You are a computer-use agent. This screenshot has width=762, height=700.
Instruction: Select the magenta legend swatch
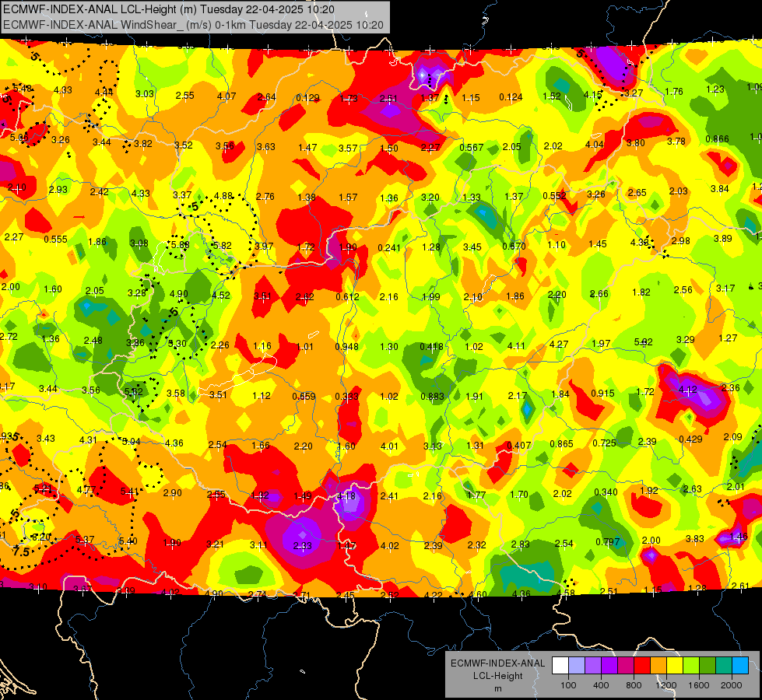point(626,666)
